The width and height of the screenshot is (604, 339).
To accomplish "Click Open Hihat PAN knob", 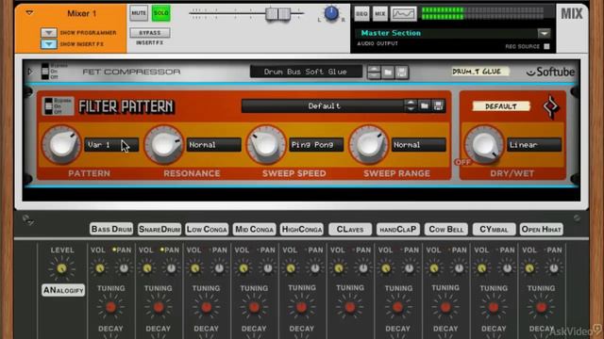I will tap(554, 268).
